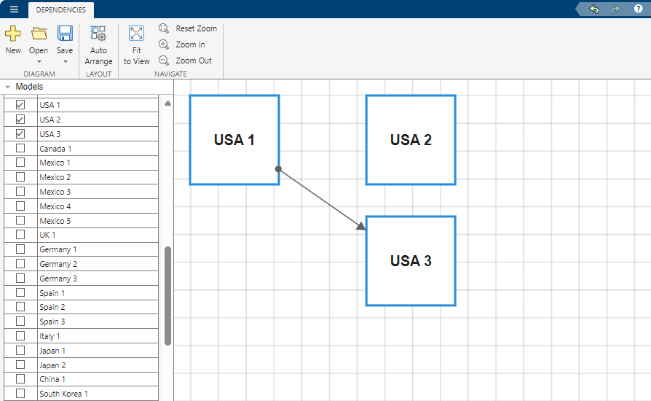Click the Open folder icon
Screen dimensions: 651x401
click(x=39, y=34)
